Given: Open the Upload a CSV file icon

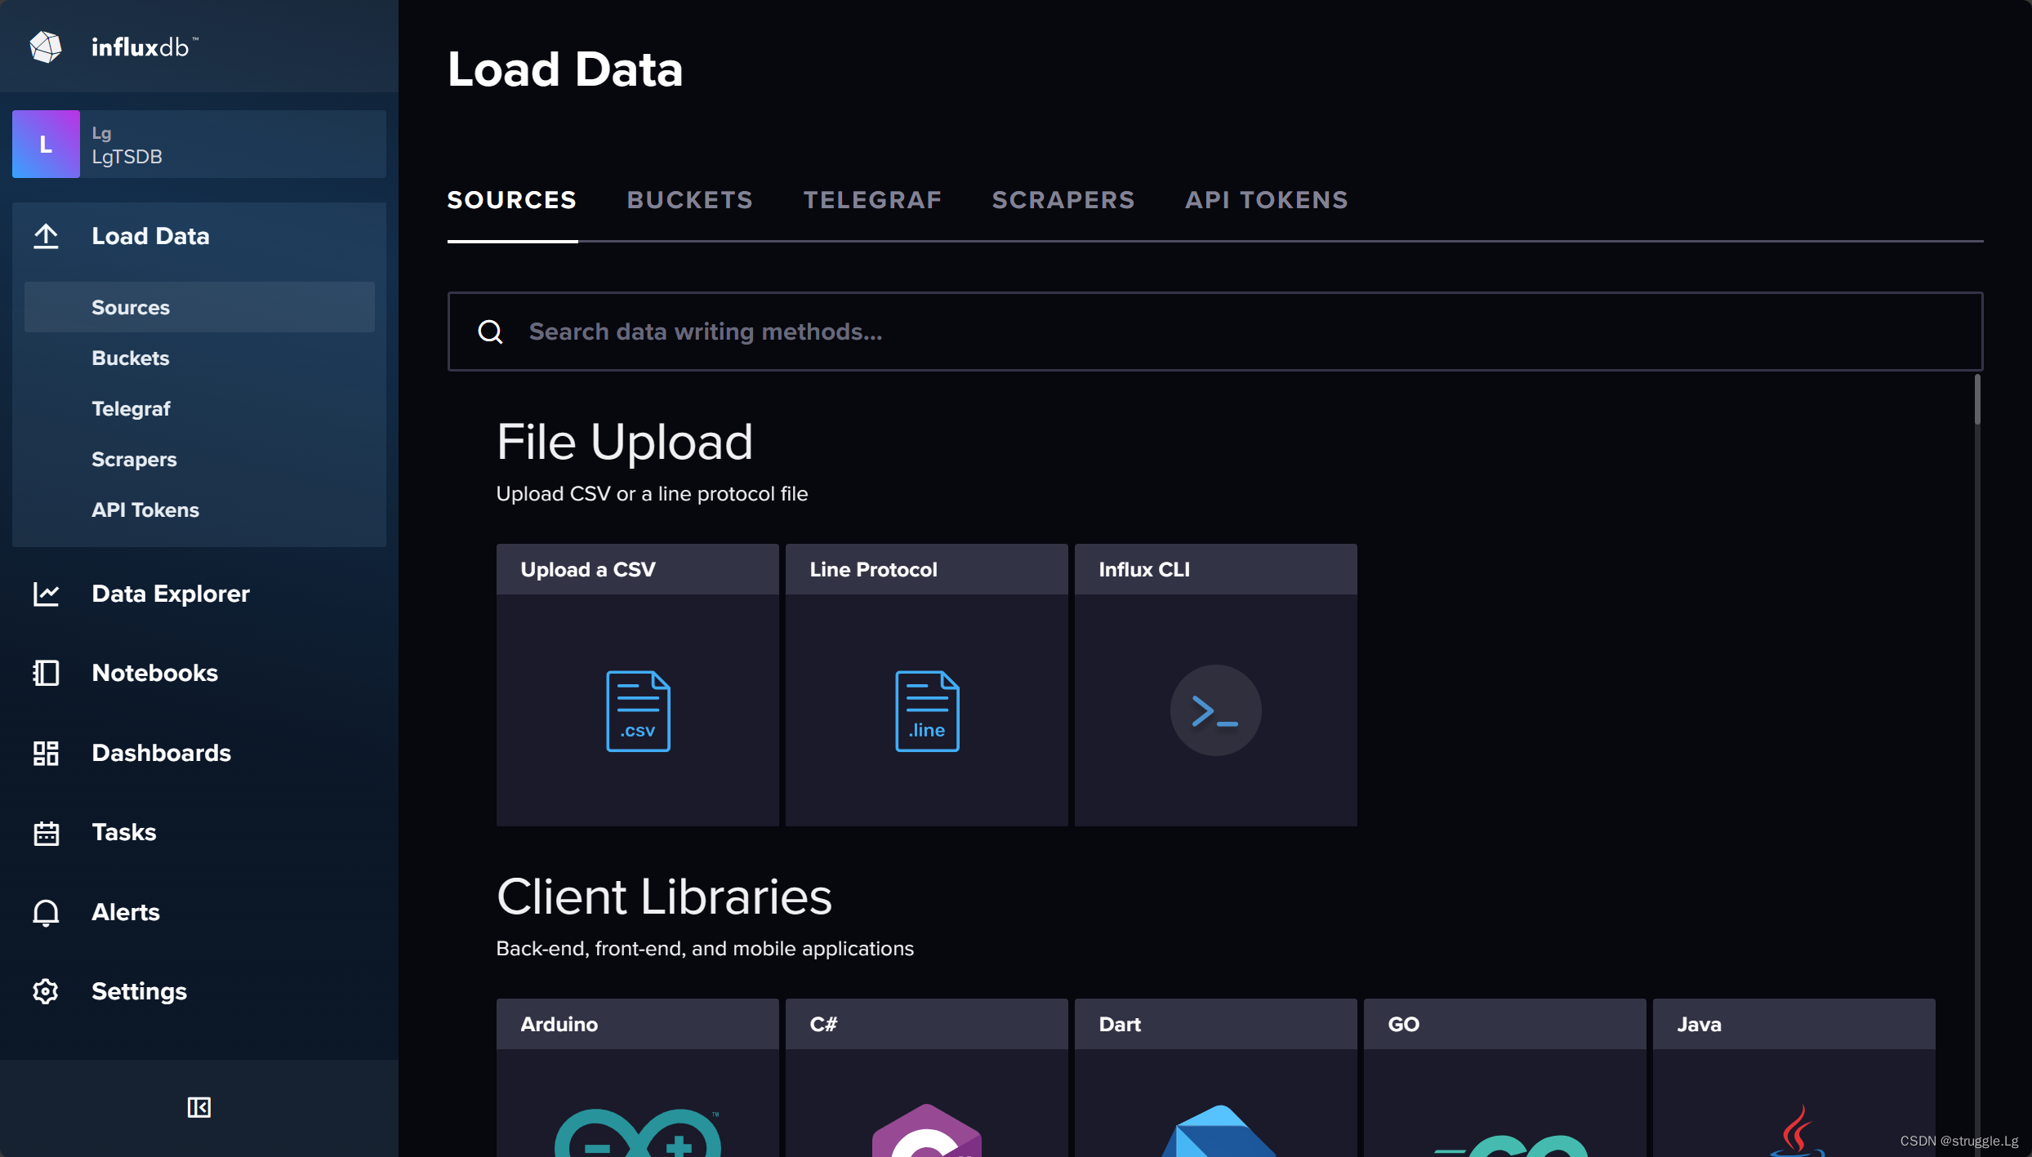Looking at the screenshot, I should (x=638, y=710).
